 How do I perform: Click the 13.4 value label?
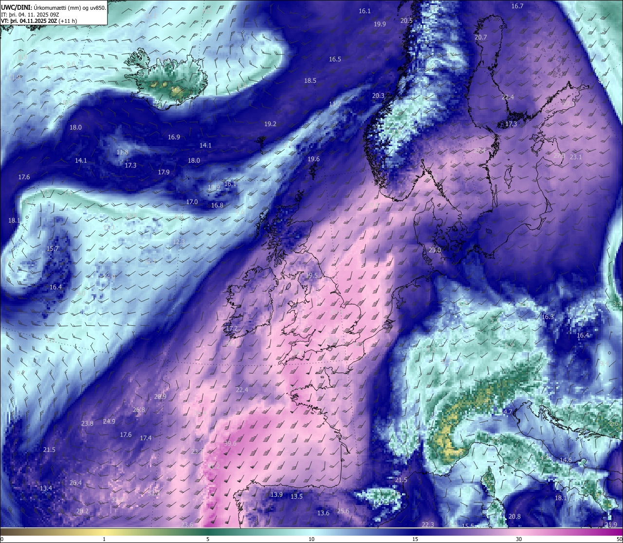[46, 488]
